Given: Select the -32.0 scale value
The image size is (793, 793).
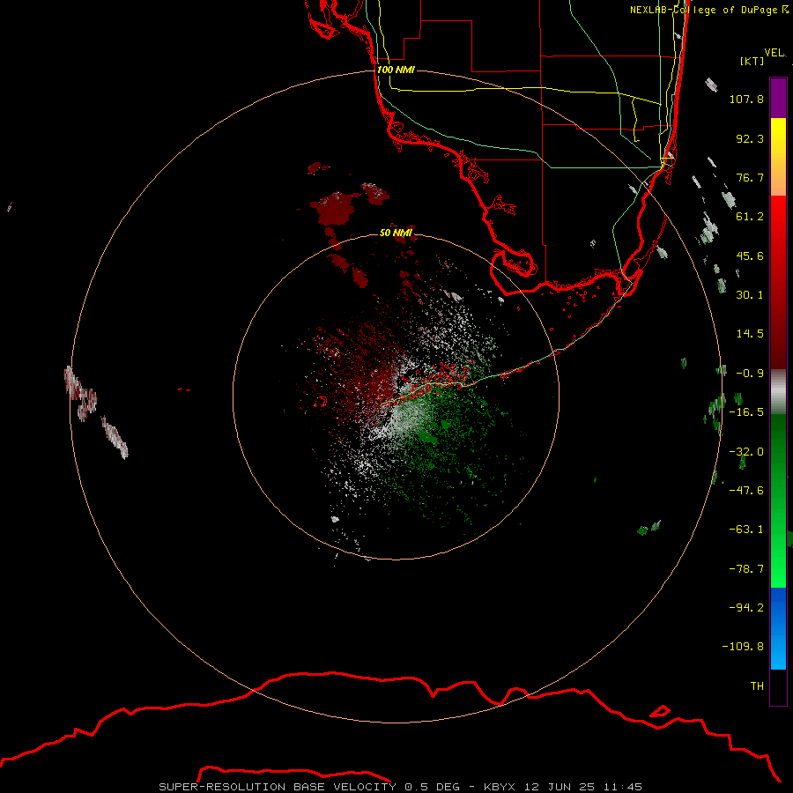Looking at the screenshot, I should [x=746, y=452].
